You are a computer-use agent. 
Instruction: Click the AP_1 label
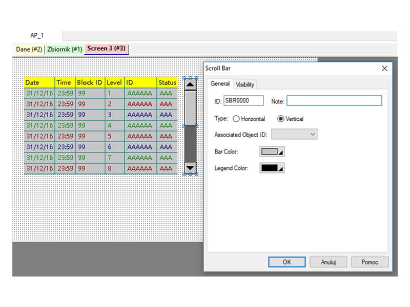(x=37, y=35)
